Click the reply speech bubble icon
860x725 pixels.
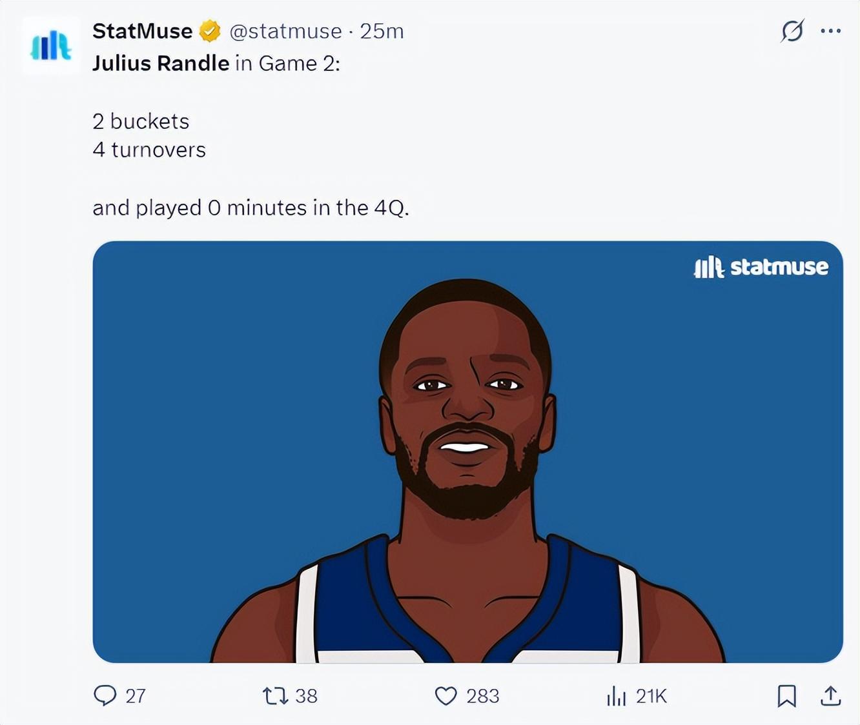point(105,695)
